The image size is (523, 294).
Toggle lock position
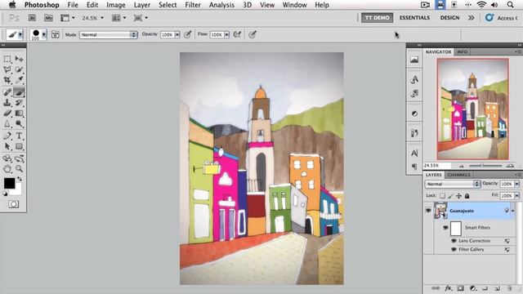458,196
